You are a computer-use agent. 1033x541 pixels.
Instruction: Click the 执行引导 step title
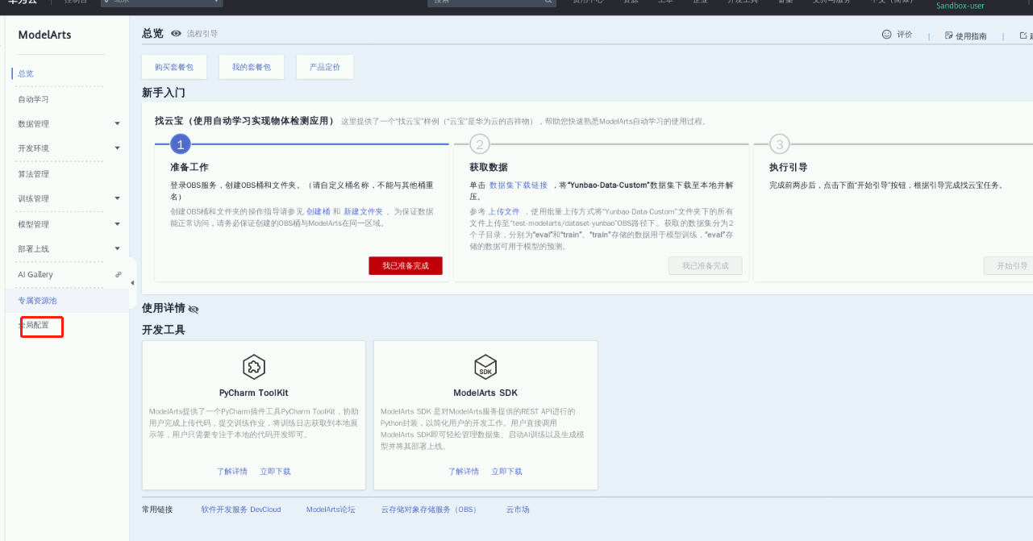pyautogui.click(x=788, y=167)
